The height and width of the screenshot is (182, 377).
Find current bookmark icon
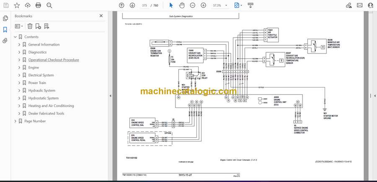46,26
